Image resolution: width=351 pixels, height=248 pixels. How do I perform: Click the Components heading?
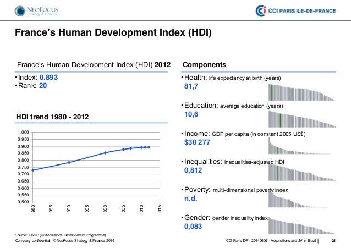(204, 65)
